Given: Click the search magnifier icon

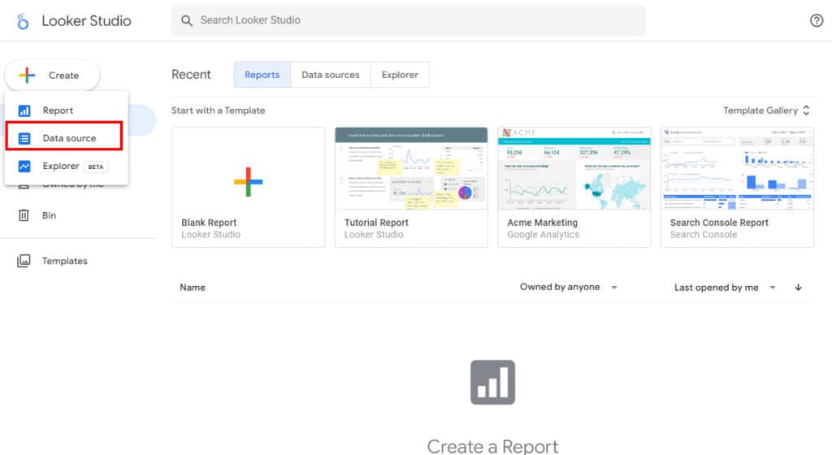Looking at the screenshot, I should tap(187, 20).
